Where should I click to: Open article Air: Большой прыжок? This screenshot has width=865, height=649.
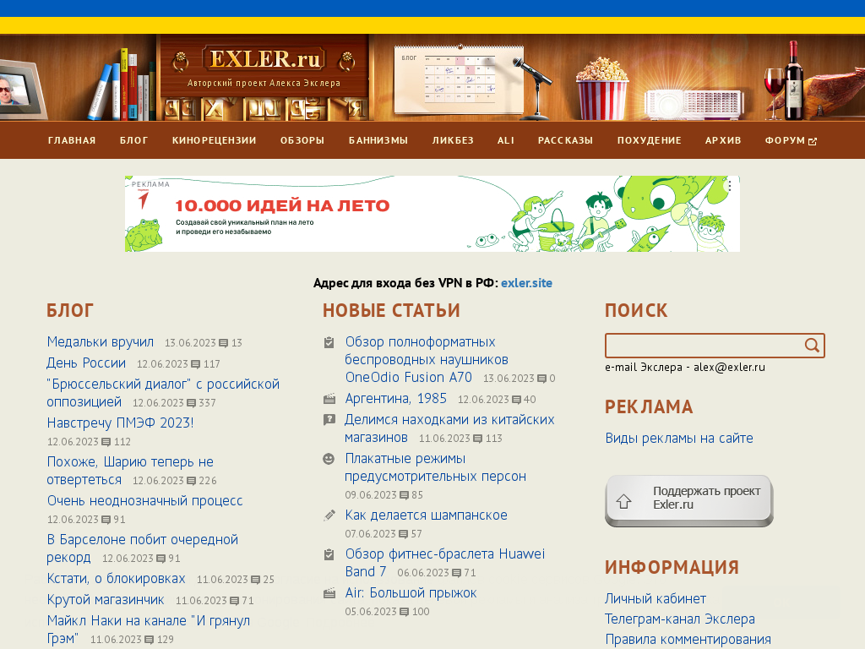[411, 592]
